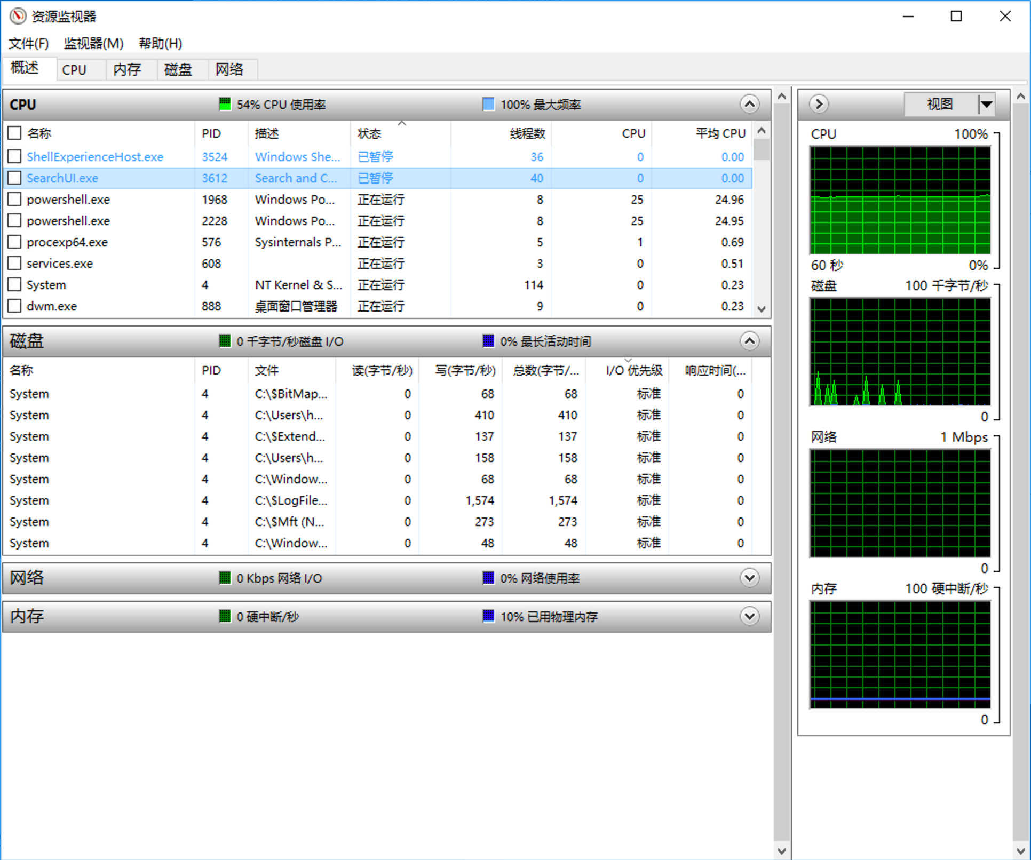Tick the checkbox for procexp64.exe
Image resolution: width=1031 pixels, height=860 pixels.
15,242
